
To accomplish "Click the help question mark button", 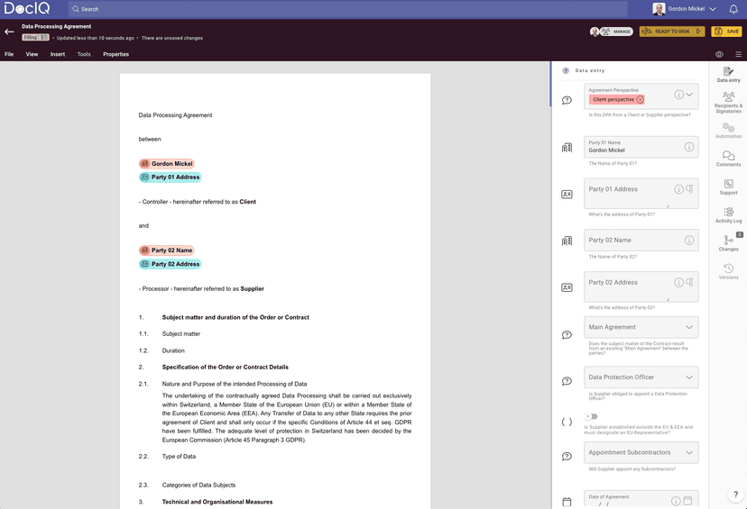I will 736,495.
